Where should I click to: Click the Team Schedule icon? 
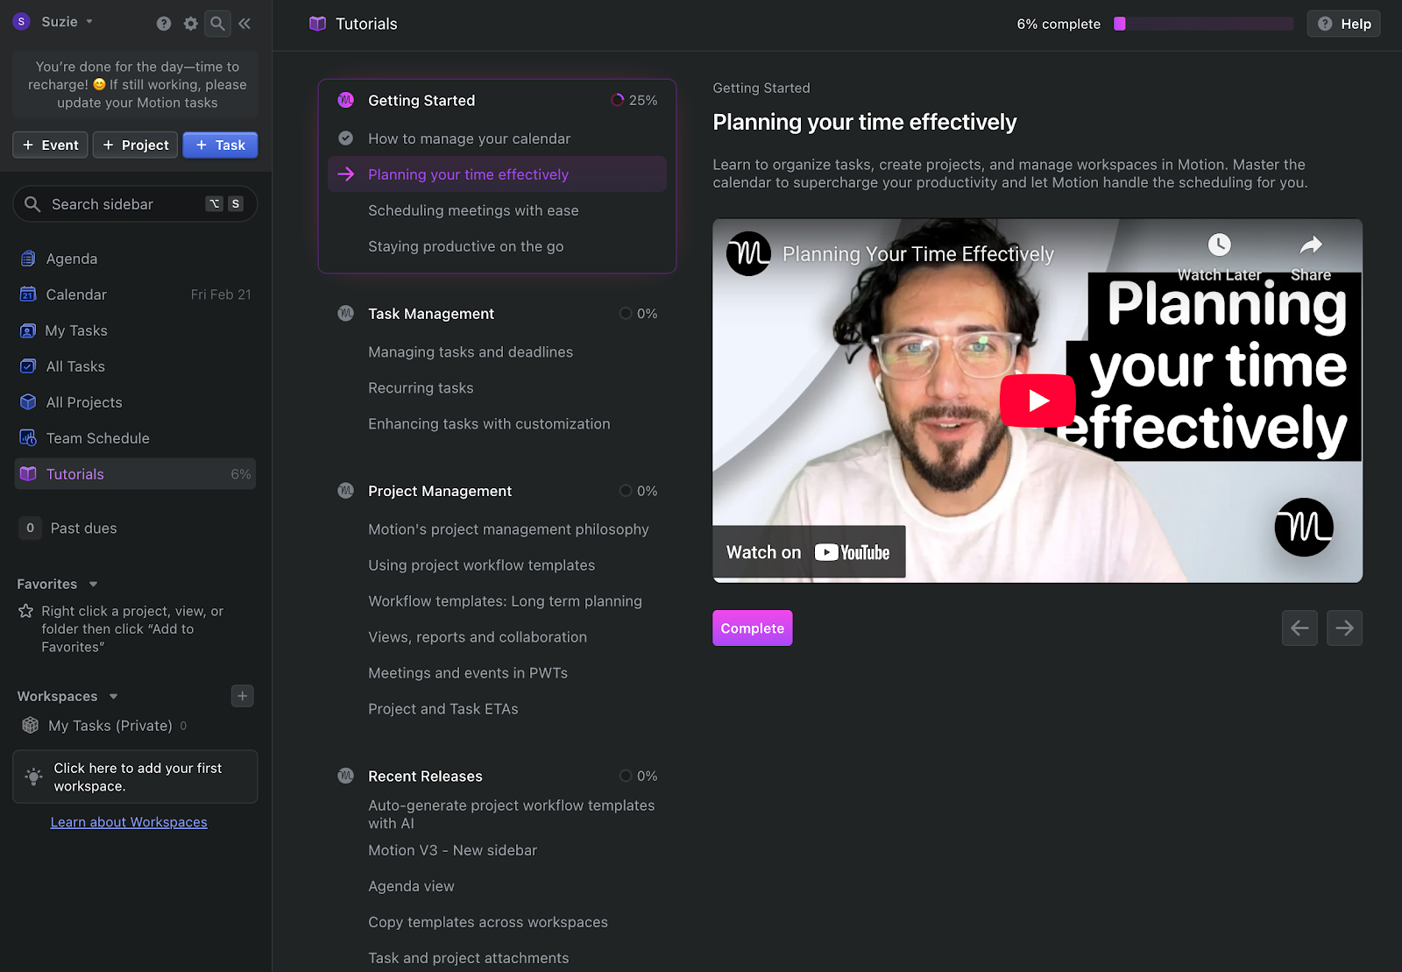pyautogui.click(x=28, y=438)
